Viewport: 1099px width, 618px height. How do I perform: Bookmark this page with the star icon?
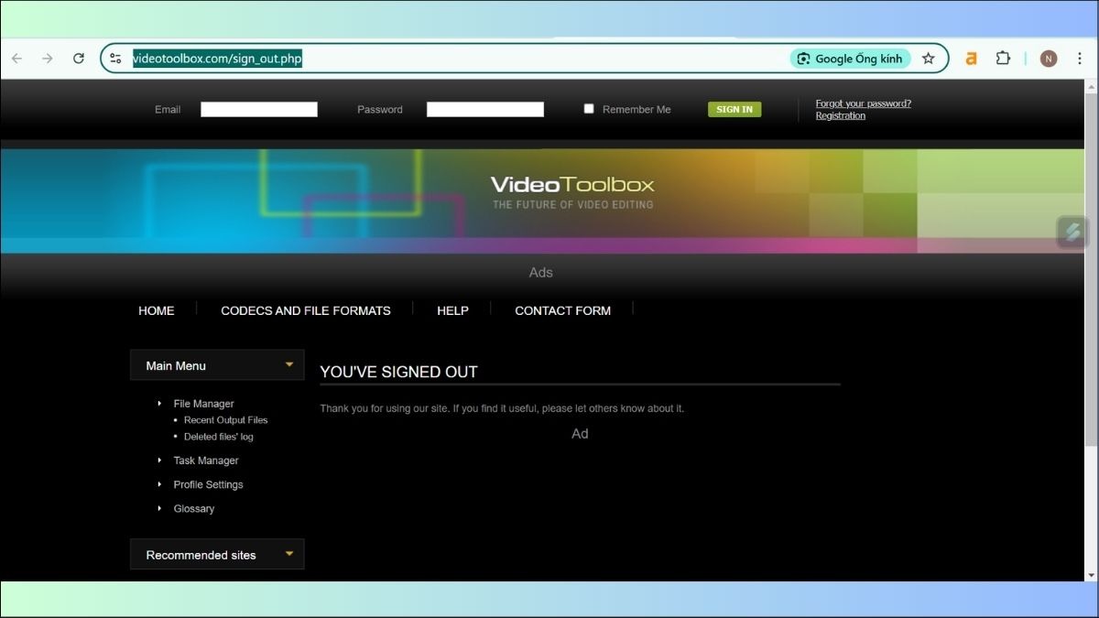click(929, 59)
